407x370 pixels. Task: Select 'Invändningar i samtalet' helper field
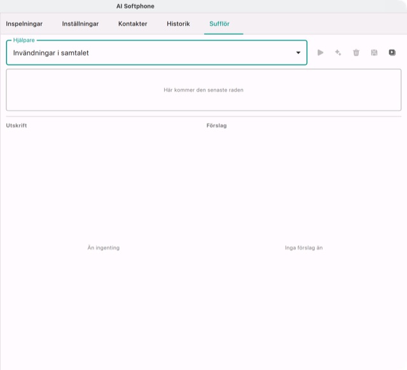[x=157, y=53]
